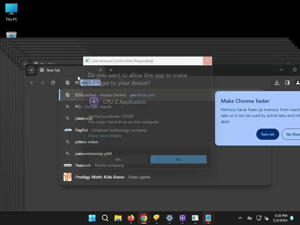Click the OneDrive cloud tray icon

point(250,218)
